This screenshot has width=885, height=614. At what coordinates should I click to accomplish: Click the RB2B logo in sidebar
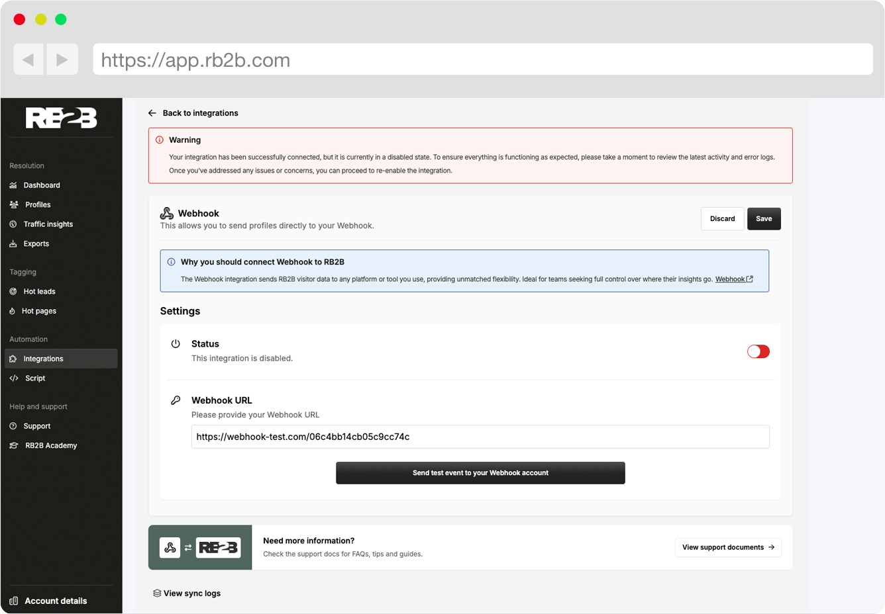(61, 118)
